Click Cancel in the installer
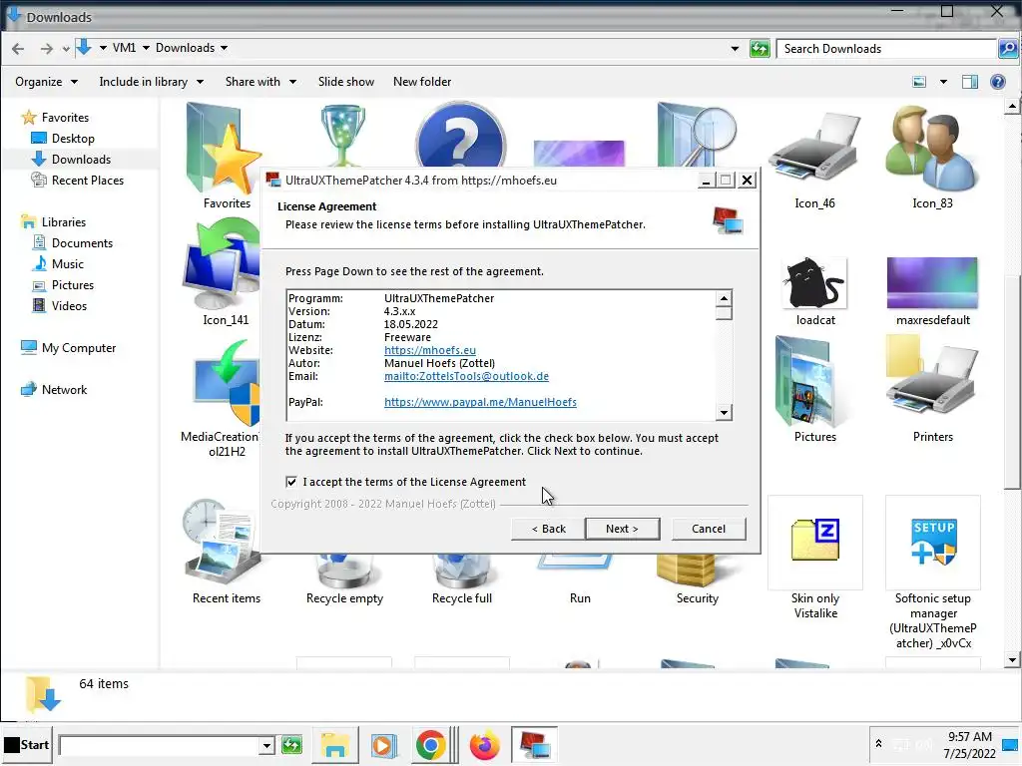Image resolution: width=1022 pixels, height=766 pixels. 708,529
